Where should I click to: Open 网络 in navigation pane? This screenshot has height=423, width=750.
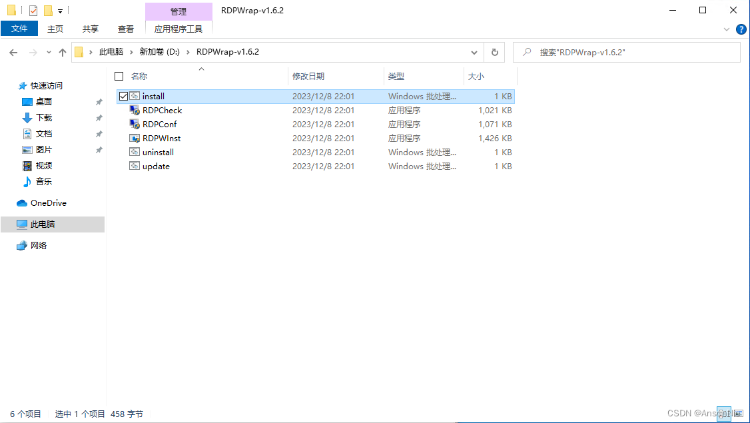pyautogui.click(x=38, y=246)
